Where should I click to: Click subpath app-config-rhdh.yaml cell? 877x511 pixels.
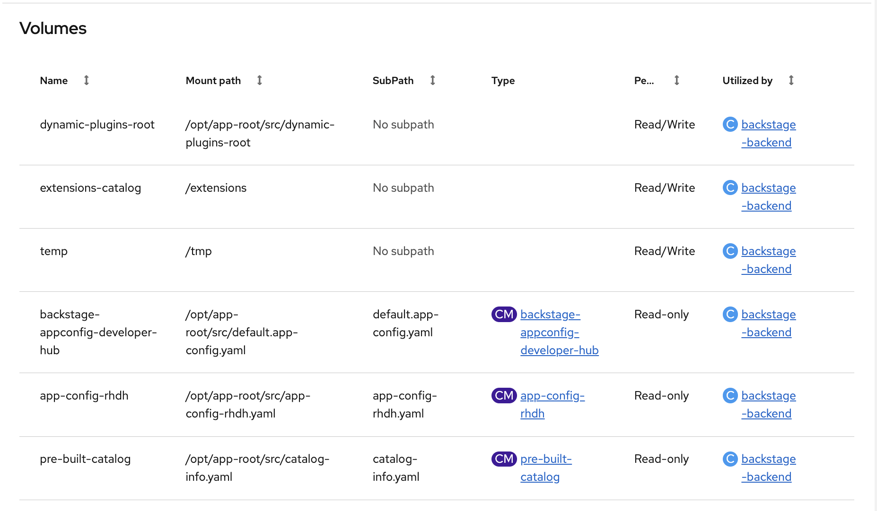pyautogui.click(x=405, y=405)
